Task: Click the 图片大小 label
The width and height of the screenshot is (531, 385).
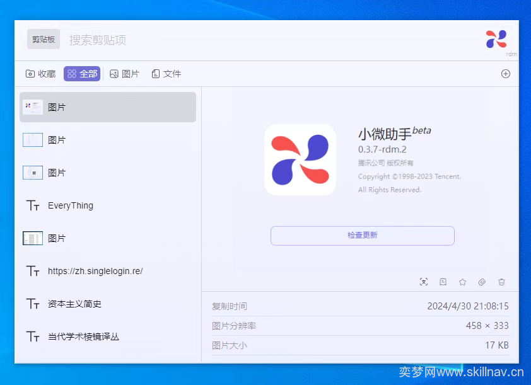Action: 230,346
